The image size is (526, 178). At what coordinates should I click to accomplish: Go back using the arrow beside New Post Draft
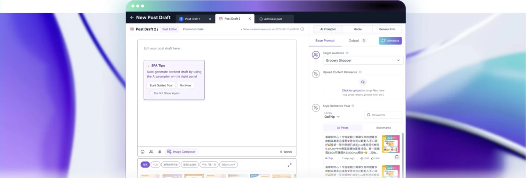(x=131, y=17)
